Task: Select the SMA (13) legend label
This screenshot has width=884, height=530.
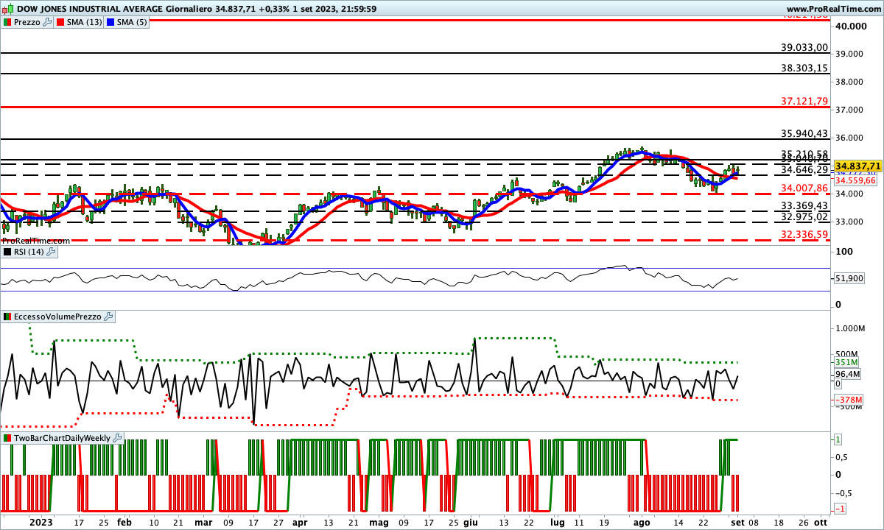Action: pos(86,22)
